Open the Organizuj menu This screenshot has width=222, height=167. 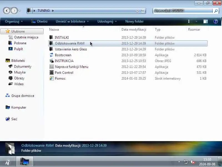14,21
